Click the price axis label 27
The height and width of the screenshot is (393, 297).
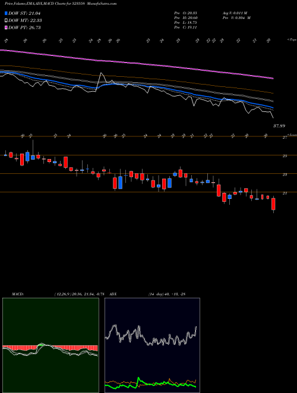285,138
